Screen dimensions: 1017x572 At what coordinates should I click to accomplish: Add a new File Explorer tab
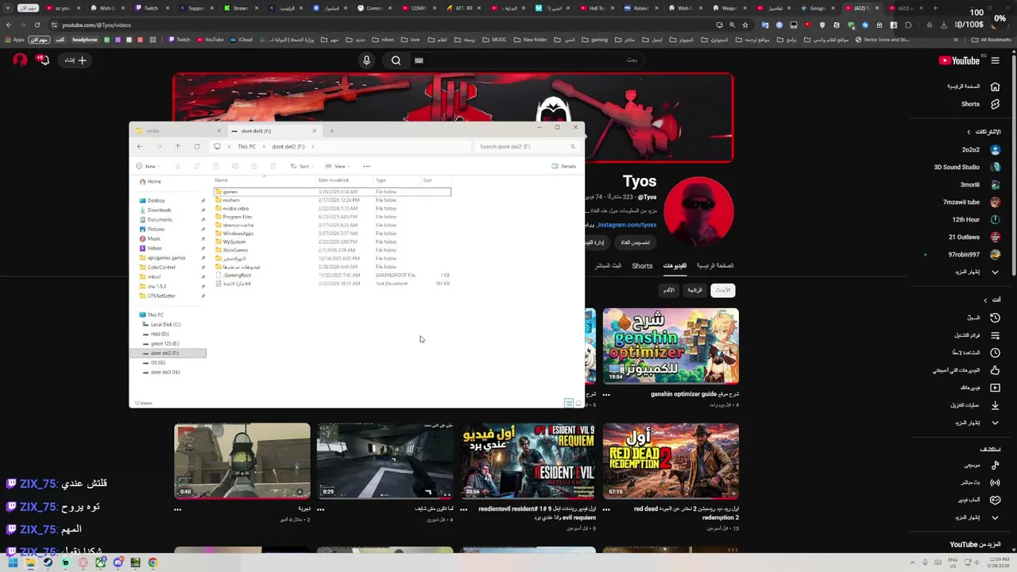[x=331, y=130]
